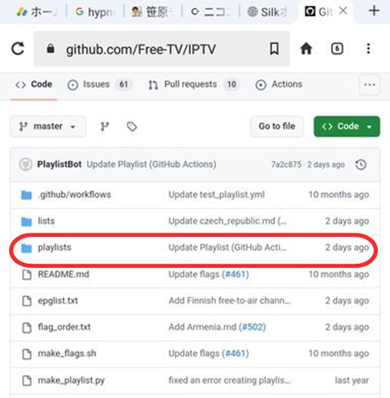Open the tab switcher showing 6 tabs
The image size is (390, 398).
coord(337,49)
